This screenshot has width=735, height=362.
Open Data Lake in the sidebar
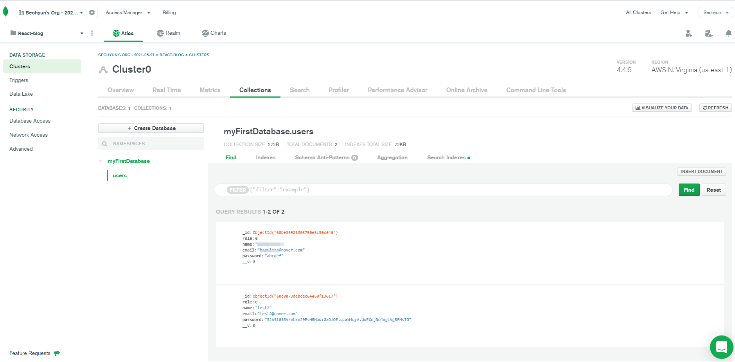[x=21, y=94]
